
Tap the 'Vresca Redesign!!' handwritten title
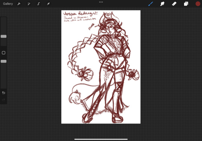point(80,13)
